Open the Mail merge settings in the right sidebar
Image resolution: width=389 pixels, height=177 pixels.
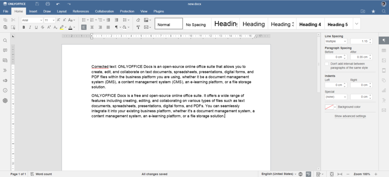384,110
